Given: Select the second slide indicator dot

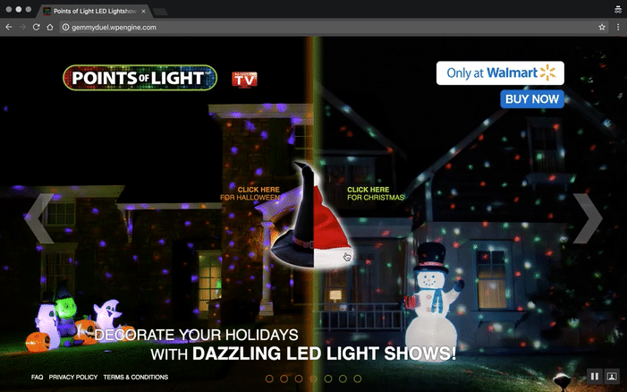Looking at the screenshot, I should tap(284, 379).
